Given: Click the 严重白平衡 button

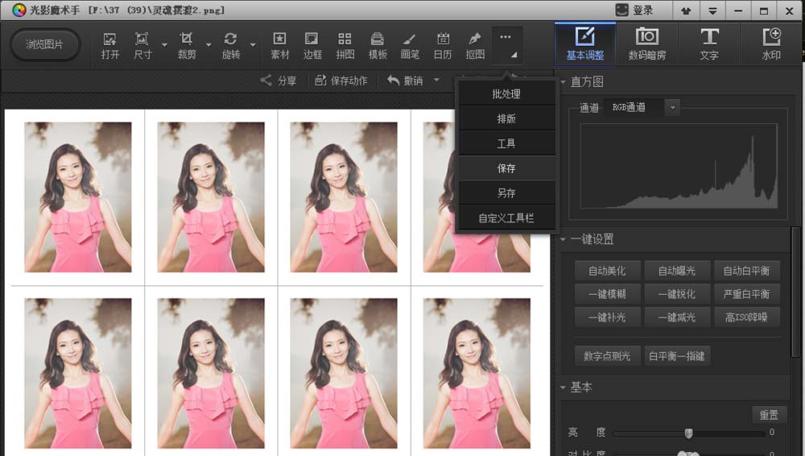Looking at the screenshot, I should tap(746, 294).
